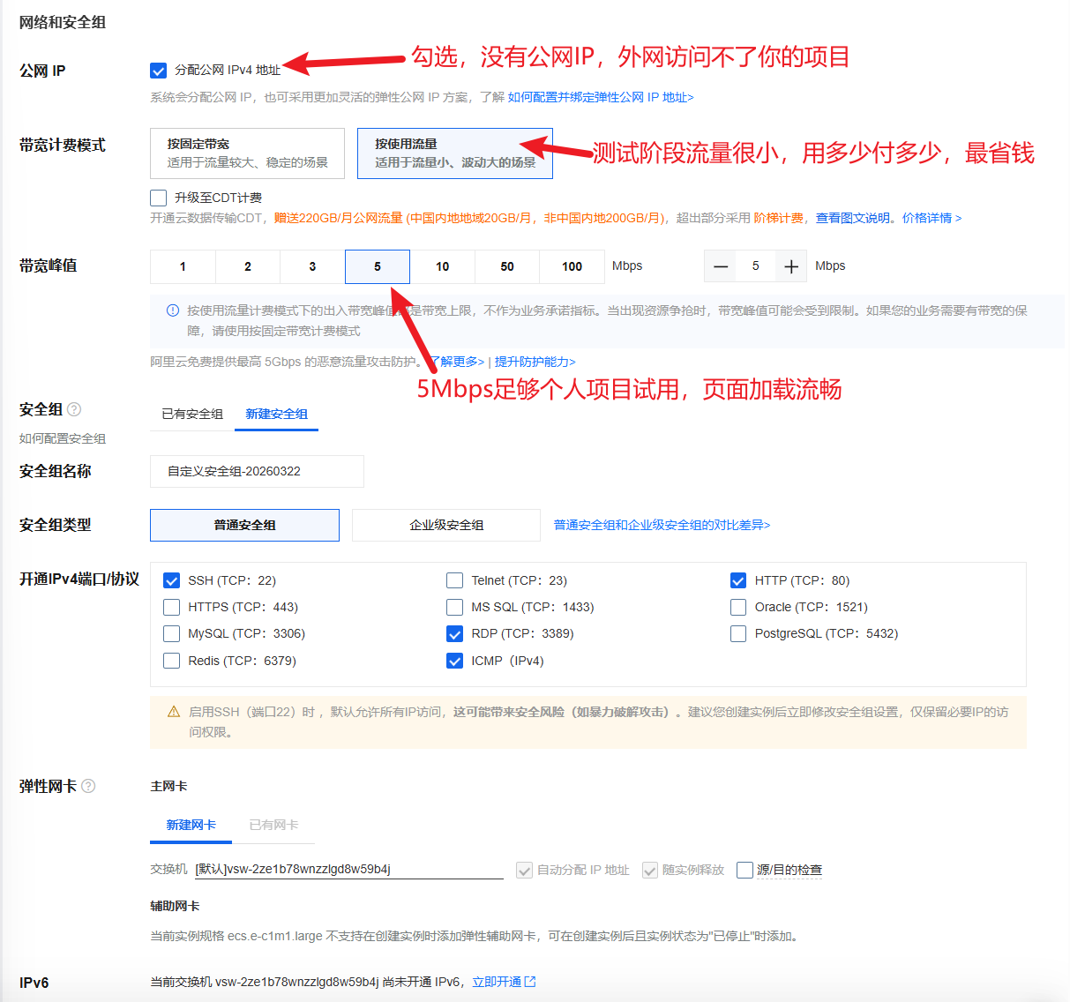
Task: Decrease bandwidth using the minus stepper icon
Action: click(720, 265)
